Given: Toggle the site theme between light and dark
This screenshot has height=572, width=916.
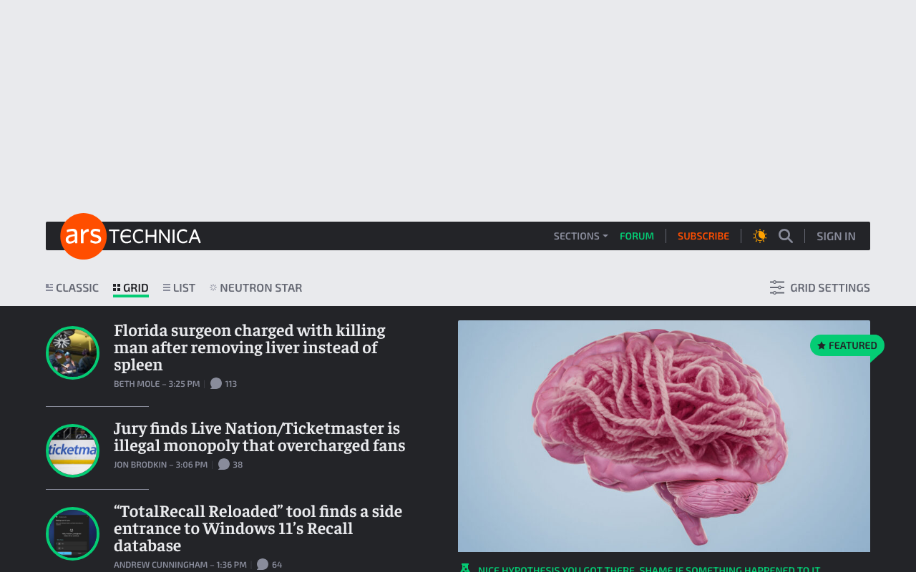Looking at the screenshot, I should click(759, 235).
